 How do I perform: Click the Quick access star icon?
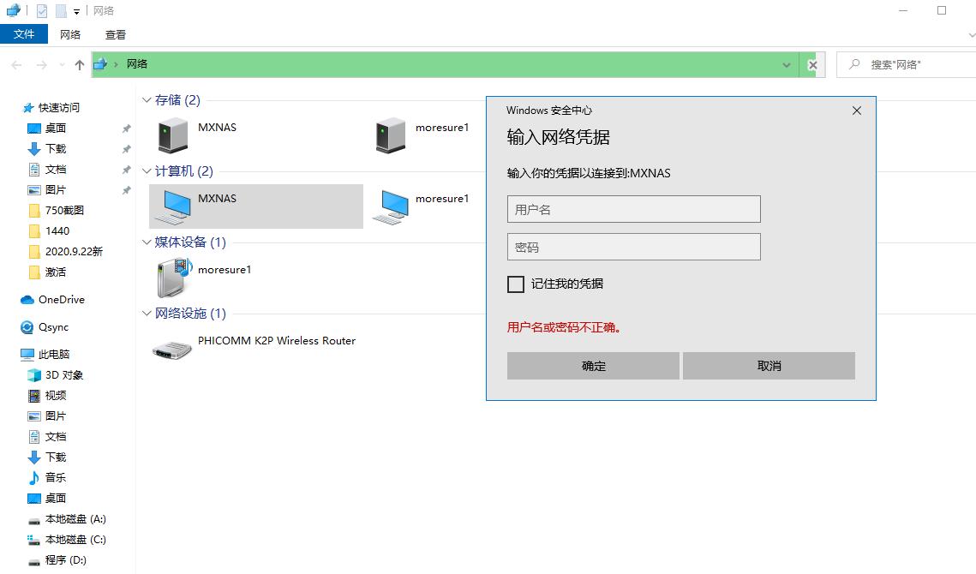[x=28, y=108]
